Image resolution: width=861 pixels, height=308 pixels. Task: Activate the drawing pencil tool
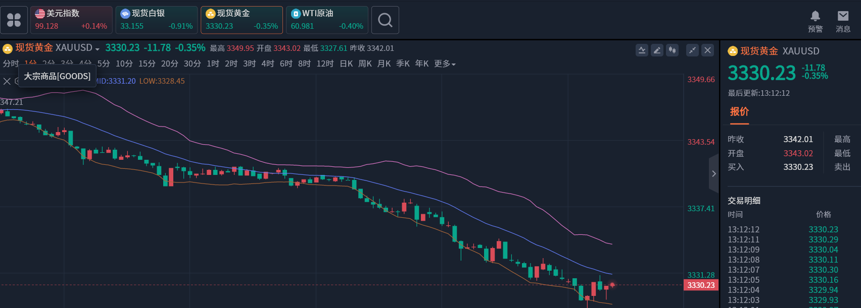coord(657,50)
